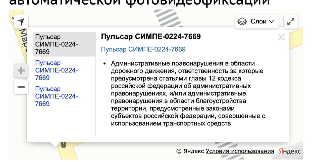Click the bold Пульсар СИМПЕ-0224-7669 balloon title
313x162 pixels.
point(151,37)
